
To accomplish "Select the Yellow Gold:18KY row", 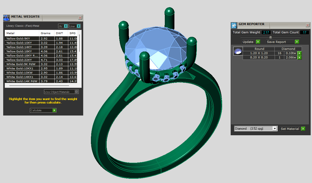I will tap(41, 51).
